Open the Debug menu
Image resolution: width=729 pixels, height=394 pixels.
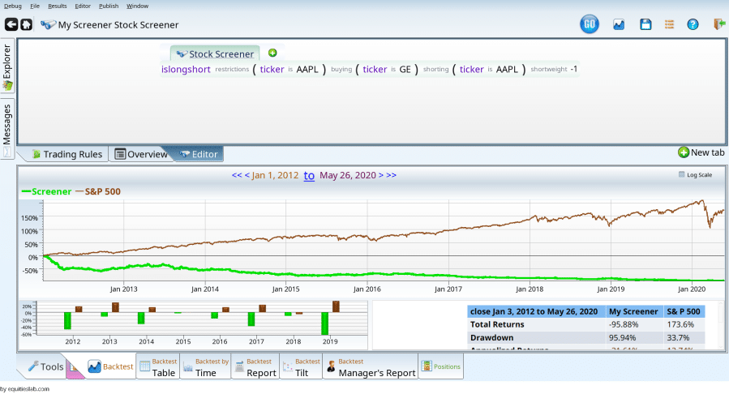(x=12, y=6)
